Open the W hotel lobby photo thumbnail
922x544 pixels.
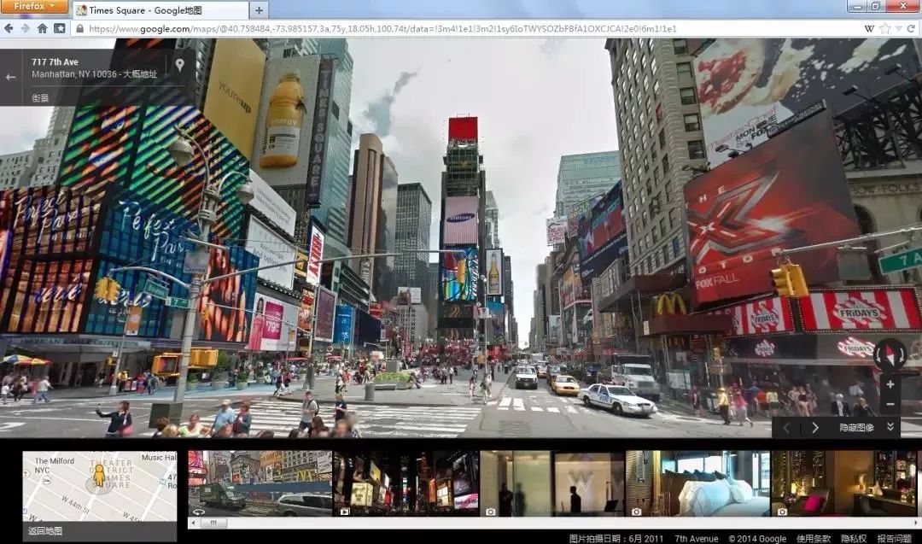click(x=552, y=483)
